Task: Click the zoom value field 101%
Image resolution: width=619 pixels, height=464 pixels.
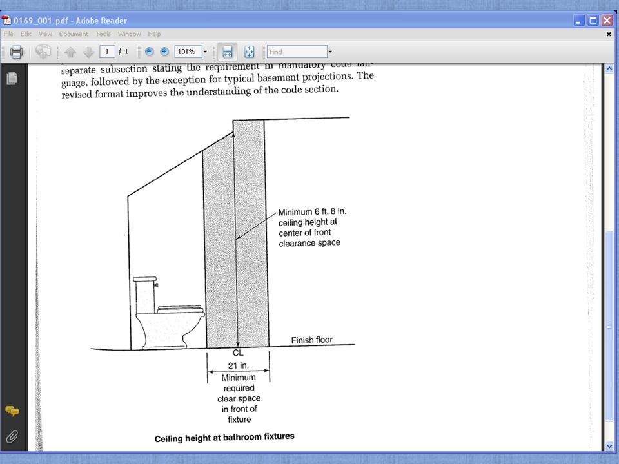Action: pyautogui.click(x=188, y=52)
